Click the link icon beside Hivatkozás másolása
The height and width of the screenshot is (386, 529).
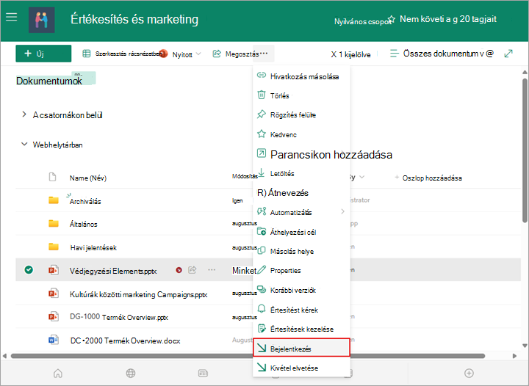click(x=262, y=75)
